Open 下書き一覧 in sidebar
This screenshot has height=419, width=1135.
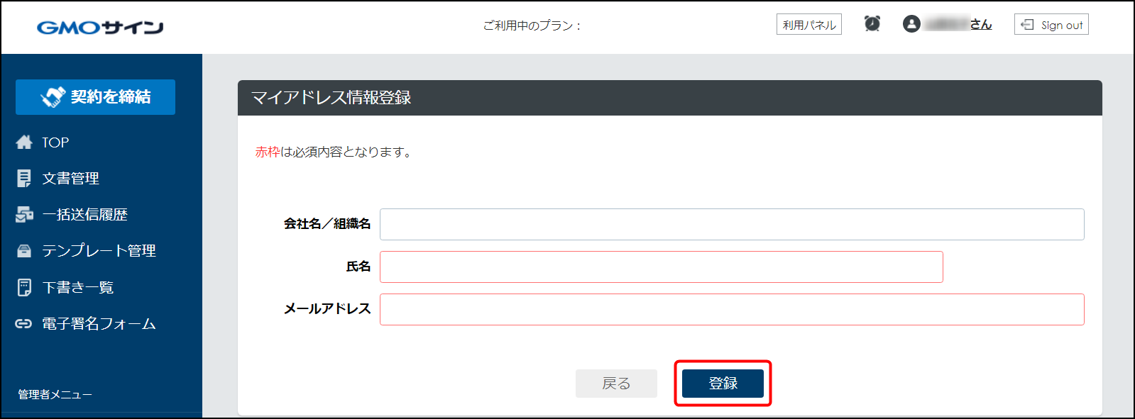tap(77, 287)
